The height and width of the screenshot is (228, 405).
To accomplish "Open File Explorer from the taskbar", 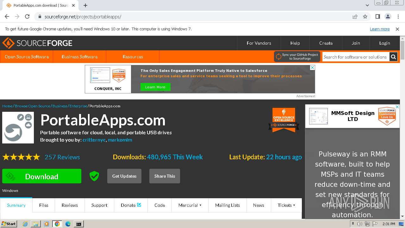I will click(36, 224).
